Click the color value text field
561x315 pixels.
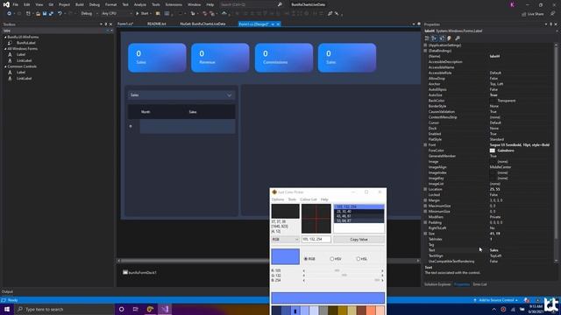[316, 239]
